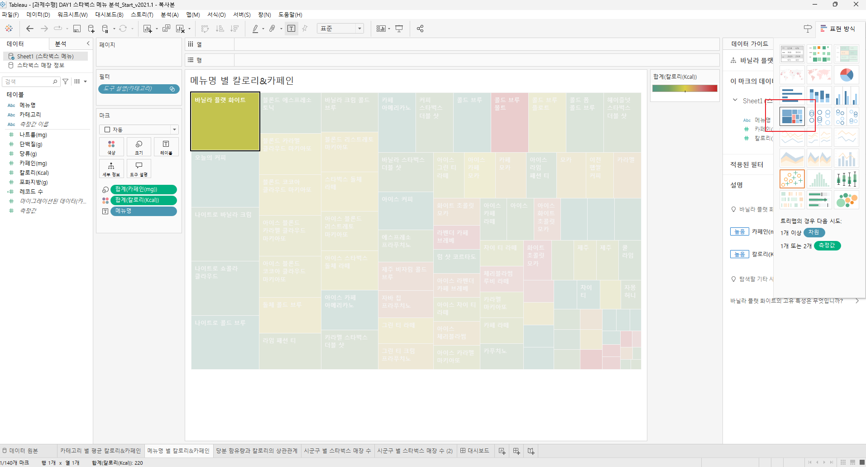This screenshot has height=467, width=866.
Task: Click the 레이블 button on marks card
Action: 166,148
